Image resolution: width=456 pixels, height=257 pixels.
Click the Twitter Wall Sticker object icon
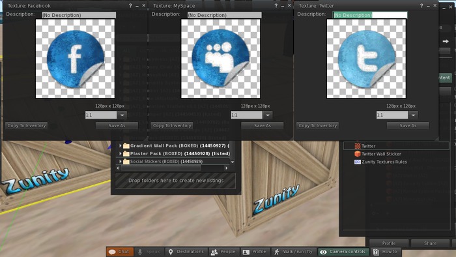click(x=358, y=154)
